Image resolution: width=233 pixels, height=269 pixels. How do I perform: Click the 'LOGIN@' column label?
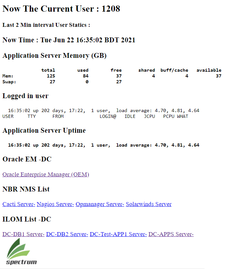point(108,116)
